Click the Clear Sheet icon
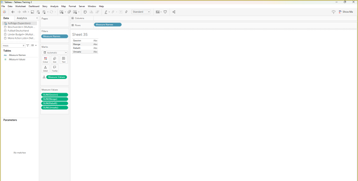The height and width of the screenshot is (181, 358). pos(75,12)
